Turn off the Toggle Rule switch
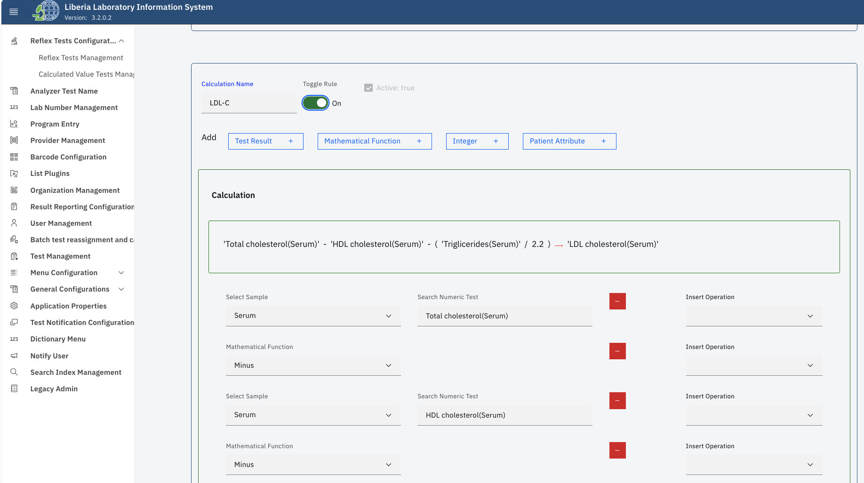This screenshot has height=483, width=864. tap(315, 103)
